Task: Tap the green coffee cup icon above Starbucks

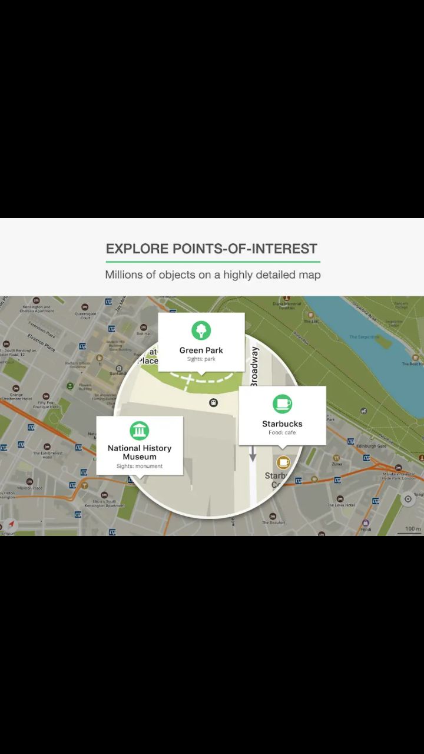Action: 282,404
